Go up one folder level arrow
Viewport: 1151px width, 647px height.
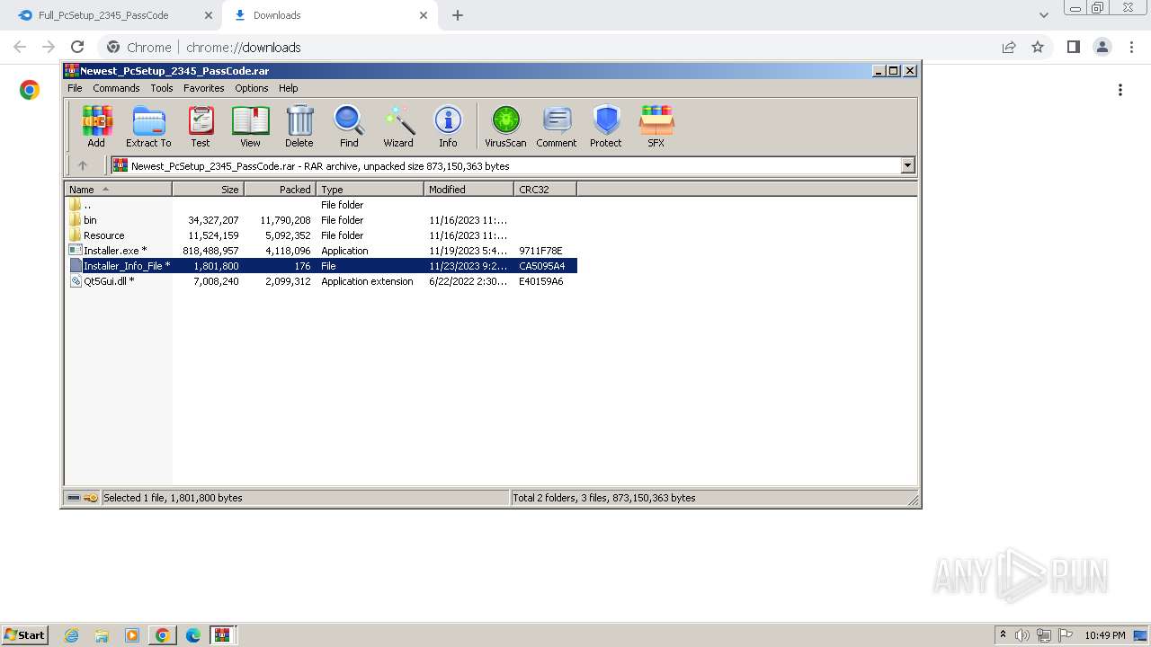pos(83,165)
